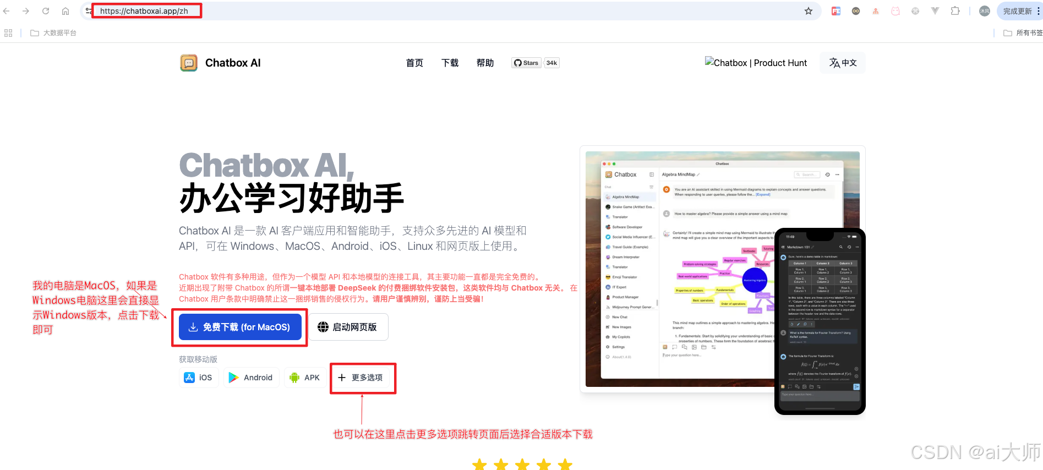Open the 大数据平台 bookmark folder
The height and width of the screenshot is (470, 1043).
point(53,33)
